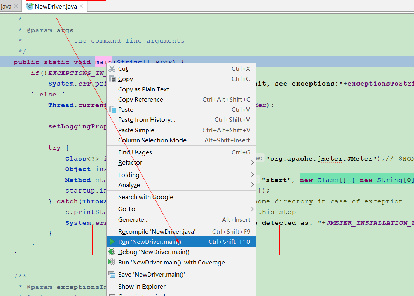Expand the Go To submenu arrow
Screen dimensions: 414x296
252,209
